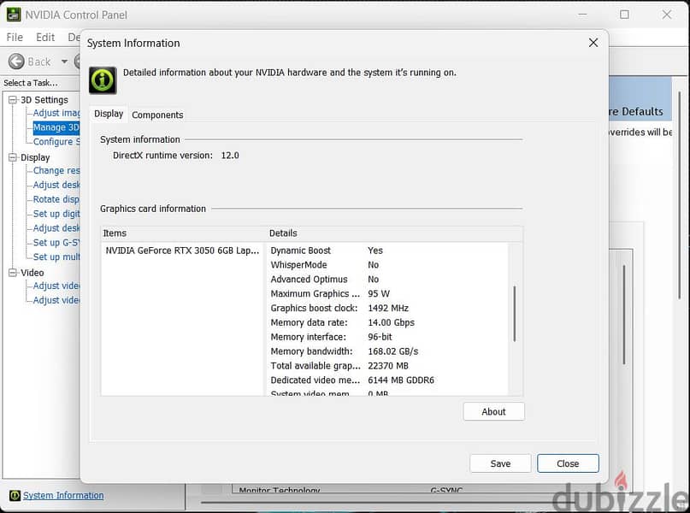Click the green System Information info icon
Screen dimensions: 690x513
(x=103, y=80)
